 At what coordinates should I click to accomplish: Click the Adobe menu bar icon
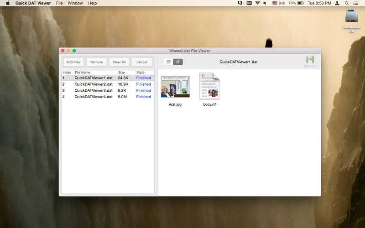coord(240,3)
